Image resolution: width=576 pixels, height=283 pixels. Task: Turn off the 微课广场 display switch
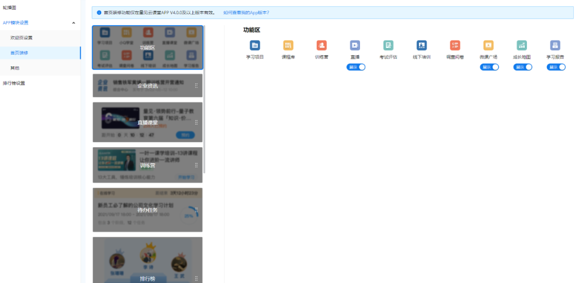click(490, 67)
